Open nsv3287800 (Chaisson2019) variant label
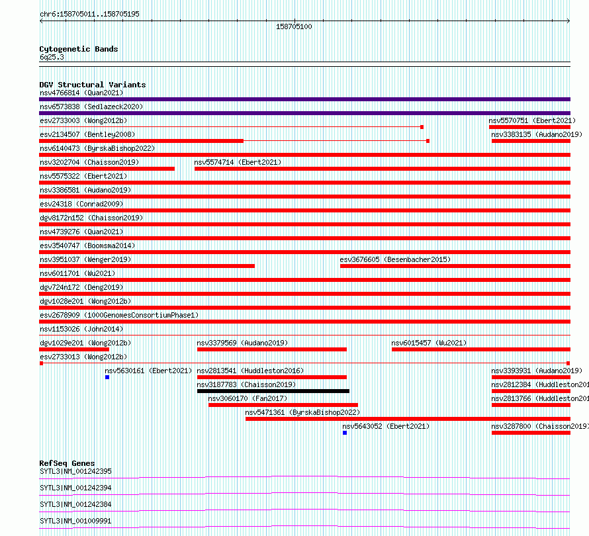 point(540,426)
